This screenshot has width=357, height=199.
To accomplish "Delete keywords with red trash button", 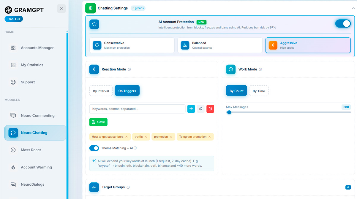I will pyautogui.click(x=210, y=109).
